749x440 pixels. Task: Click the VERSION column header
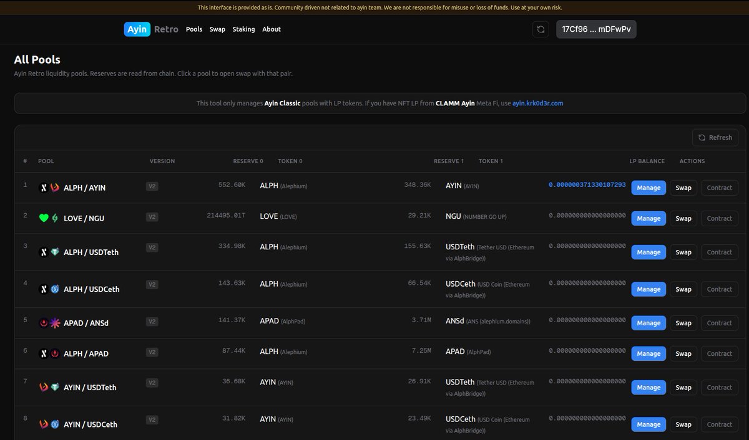pyautogui.click(x=162, y=161)
